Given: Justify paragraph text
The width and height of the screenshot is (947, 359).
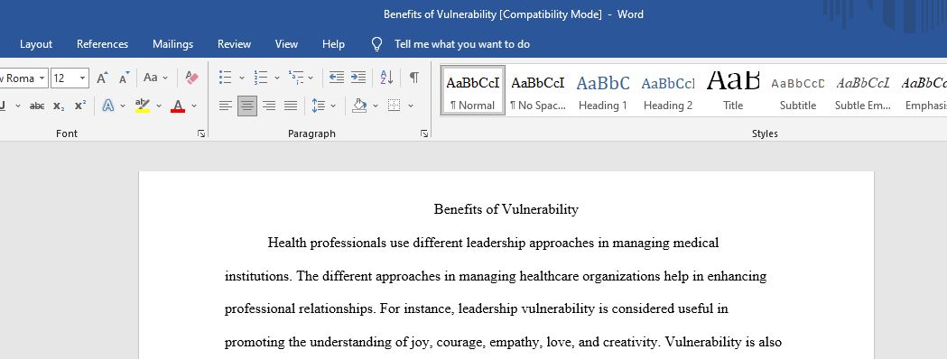Looking at the screenshot, I should 291,106.
